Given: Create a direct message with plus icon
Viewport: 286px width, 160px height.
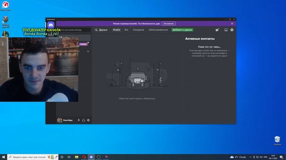Looking at the screenshot, I should [x=88, y=52].
